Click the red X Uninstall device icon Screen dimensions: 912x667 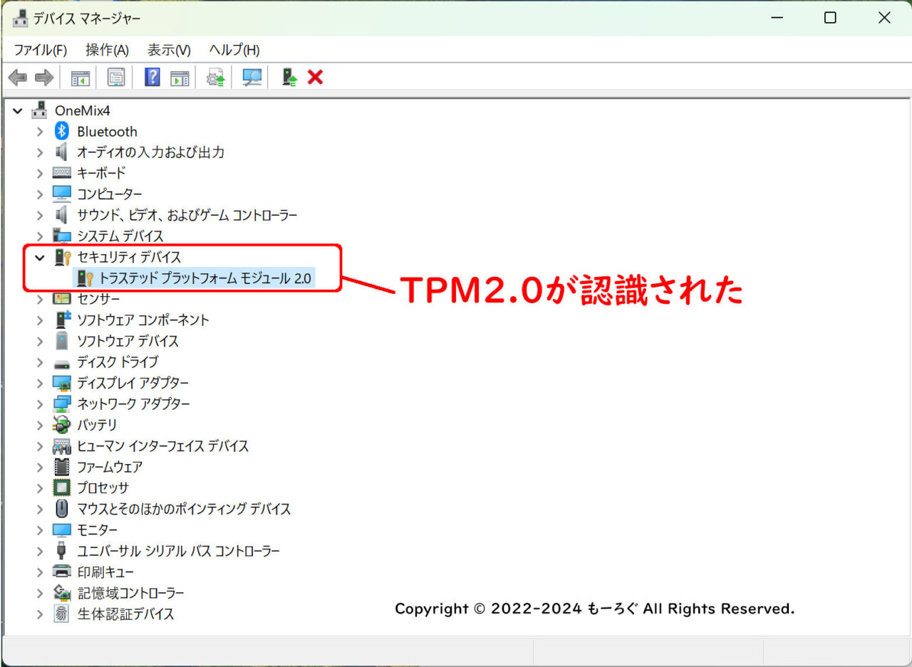pos(315,77)
